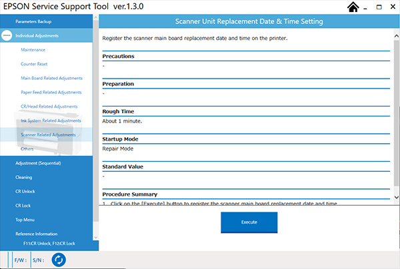Click the Rough Time heading
The height and width of the screenshot is (269, 400).
(x=118, y=111)
